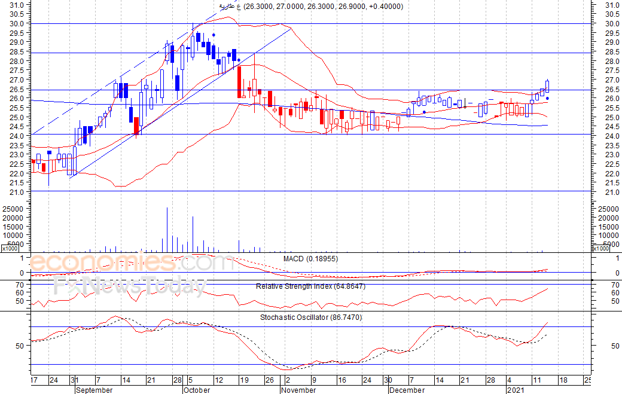Click the x1000 multiplier box on right axis

tap(600, 248)
